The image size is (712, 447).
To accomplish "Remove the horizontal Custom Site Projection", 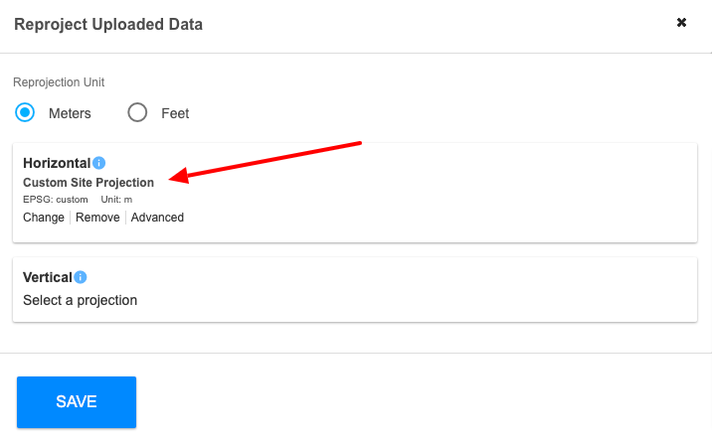I will tap(97, 218).
